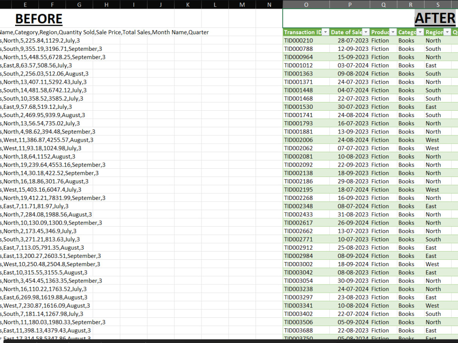
Task: Click raw row ending 81.97,July,3
Action: tap(34, 206)
